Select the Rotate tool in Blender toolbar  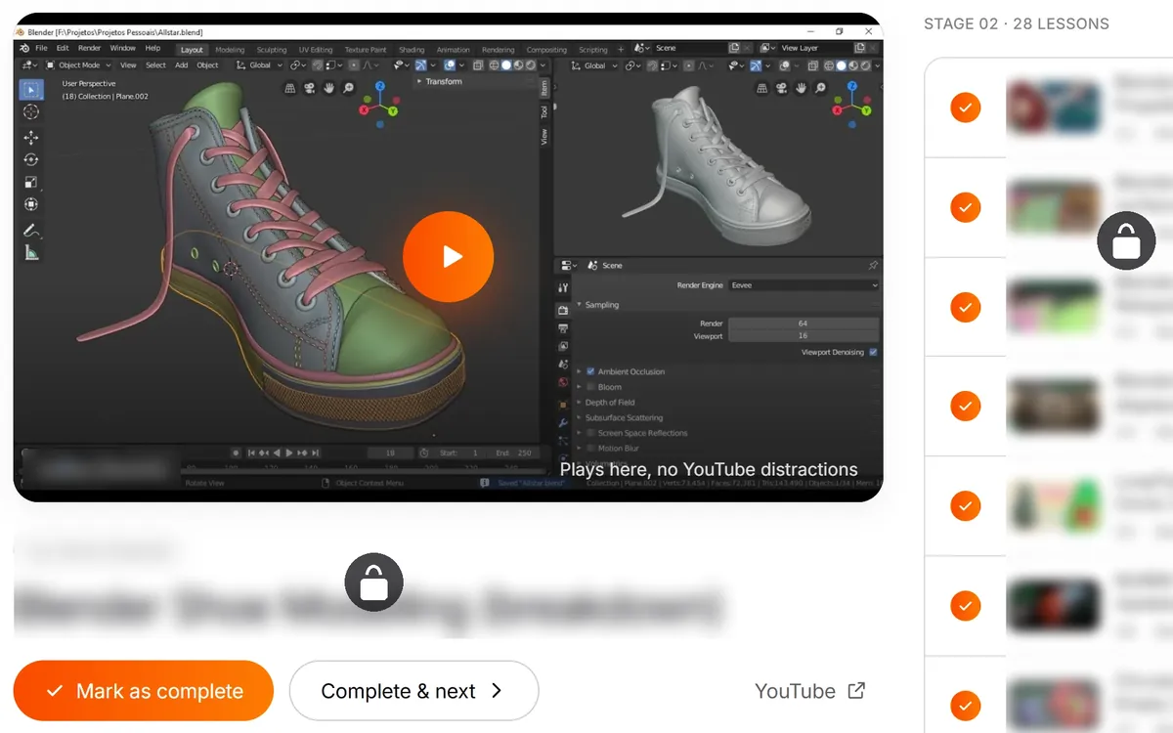[31, 159]
